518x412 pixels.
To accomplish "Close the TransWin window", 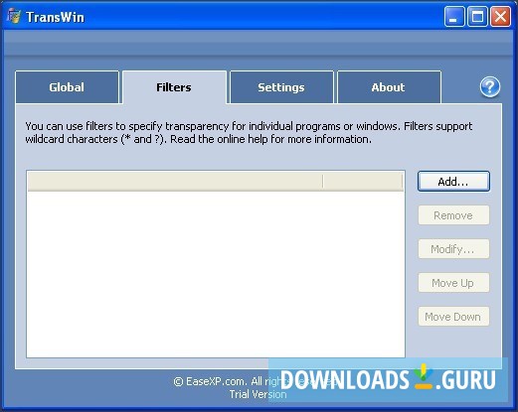I will click(500, 17).
